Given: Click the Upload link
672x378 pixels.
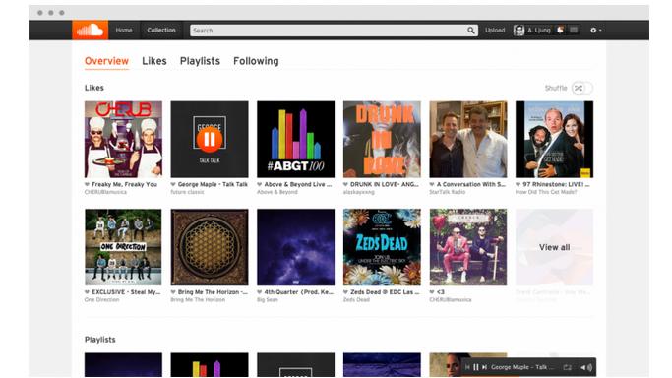Looking at the screenshot, I should [x=495, y=30].
